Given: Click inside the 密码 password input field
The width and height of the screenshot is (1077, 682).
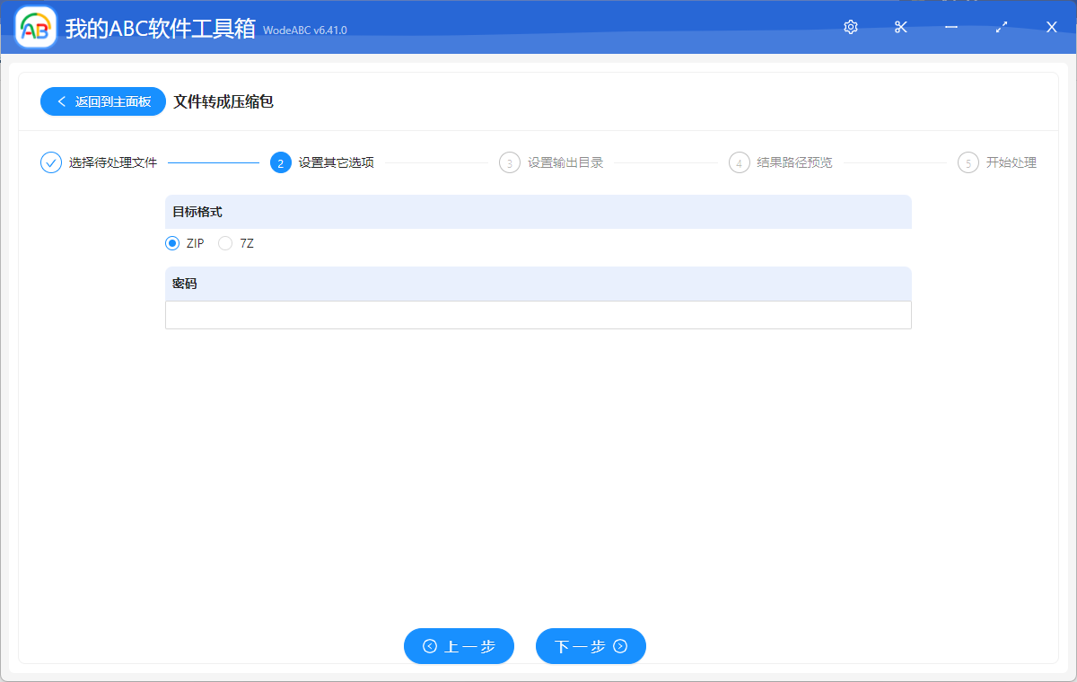Looking at the screenshot, I should tap(538, 315).
